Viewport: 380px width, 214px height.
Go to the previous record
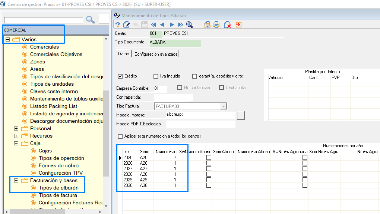162,24
